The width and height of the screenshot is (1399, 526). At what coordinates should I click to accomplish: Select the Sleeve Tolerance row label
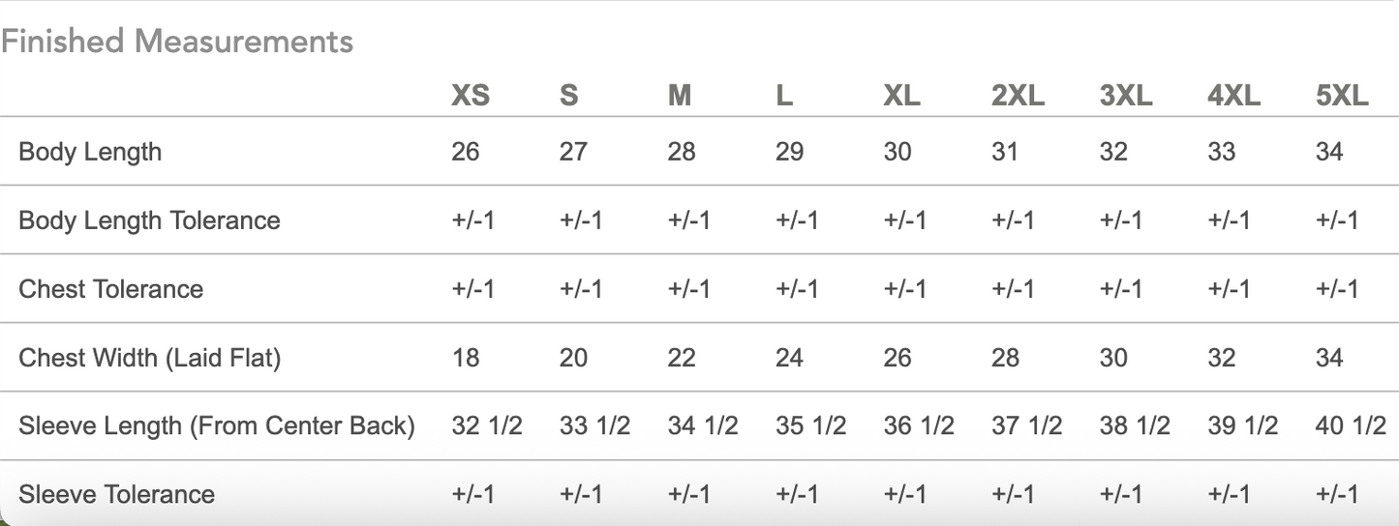point(116,494)
